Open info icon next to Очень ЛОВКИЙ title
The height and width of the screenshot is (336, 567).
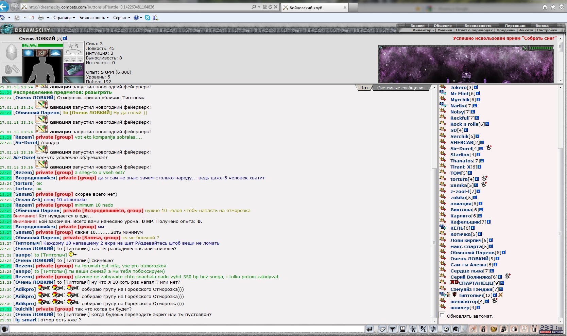[x=65, y=38]
